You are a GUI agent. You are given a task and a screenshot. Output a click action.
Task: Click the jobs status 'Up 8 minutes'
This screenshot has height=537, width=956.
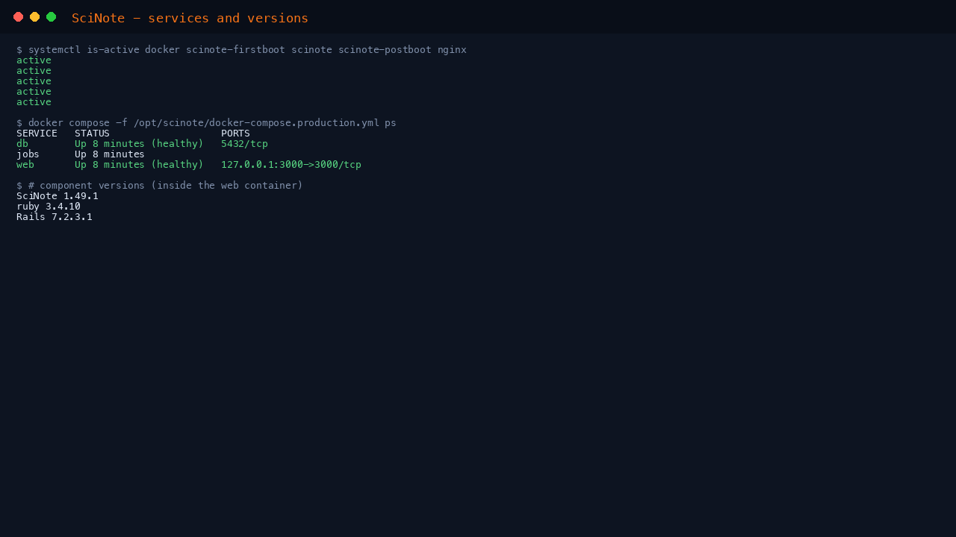[x=110, y=154]
